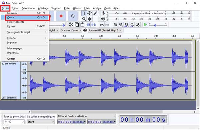Image resolution: width=200 pixels, height=130 pixels.
Task: Expand the Sauvegarder le projet submenu
Action: point(25,32)
